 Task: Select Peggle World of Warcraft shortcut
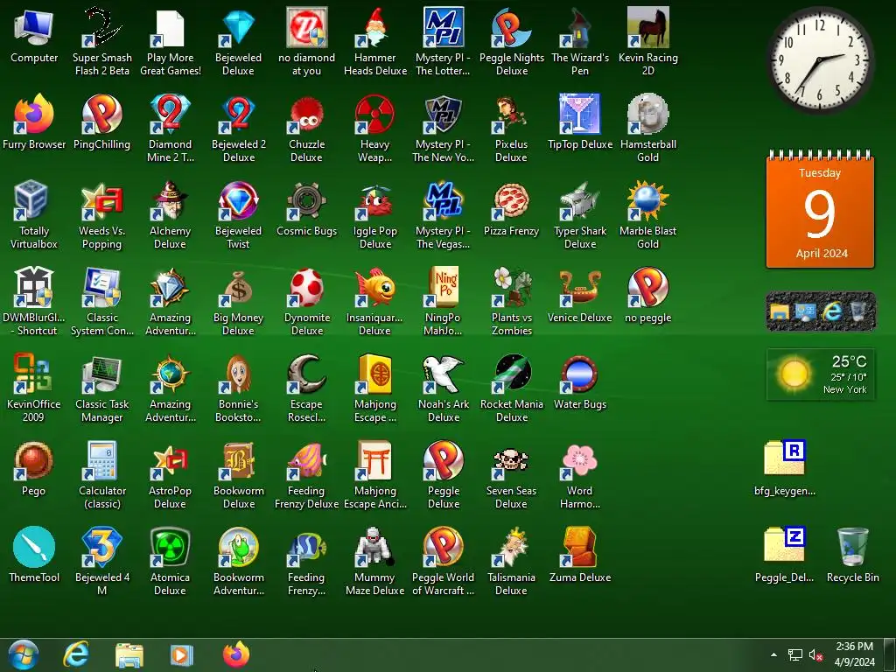[x=444, y=547]
